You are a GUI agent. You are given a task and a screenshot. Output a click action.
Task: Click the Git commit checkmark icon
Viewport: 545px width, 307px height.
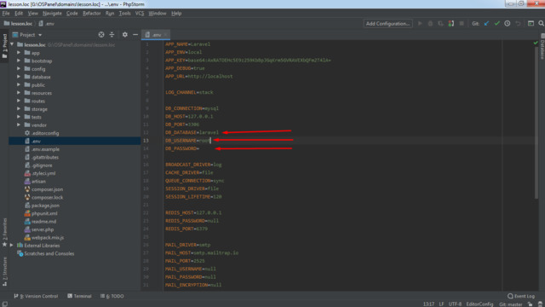tap(497, 24)
